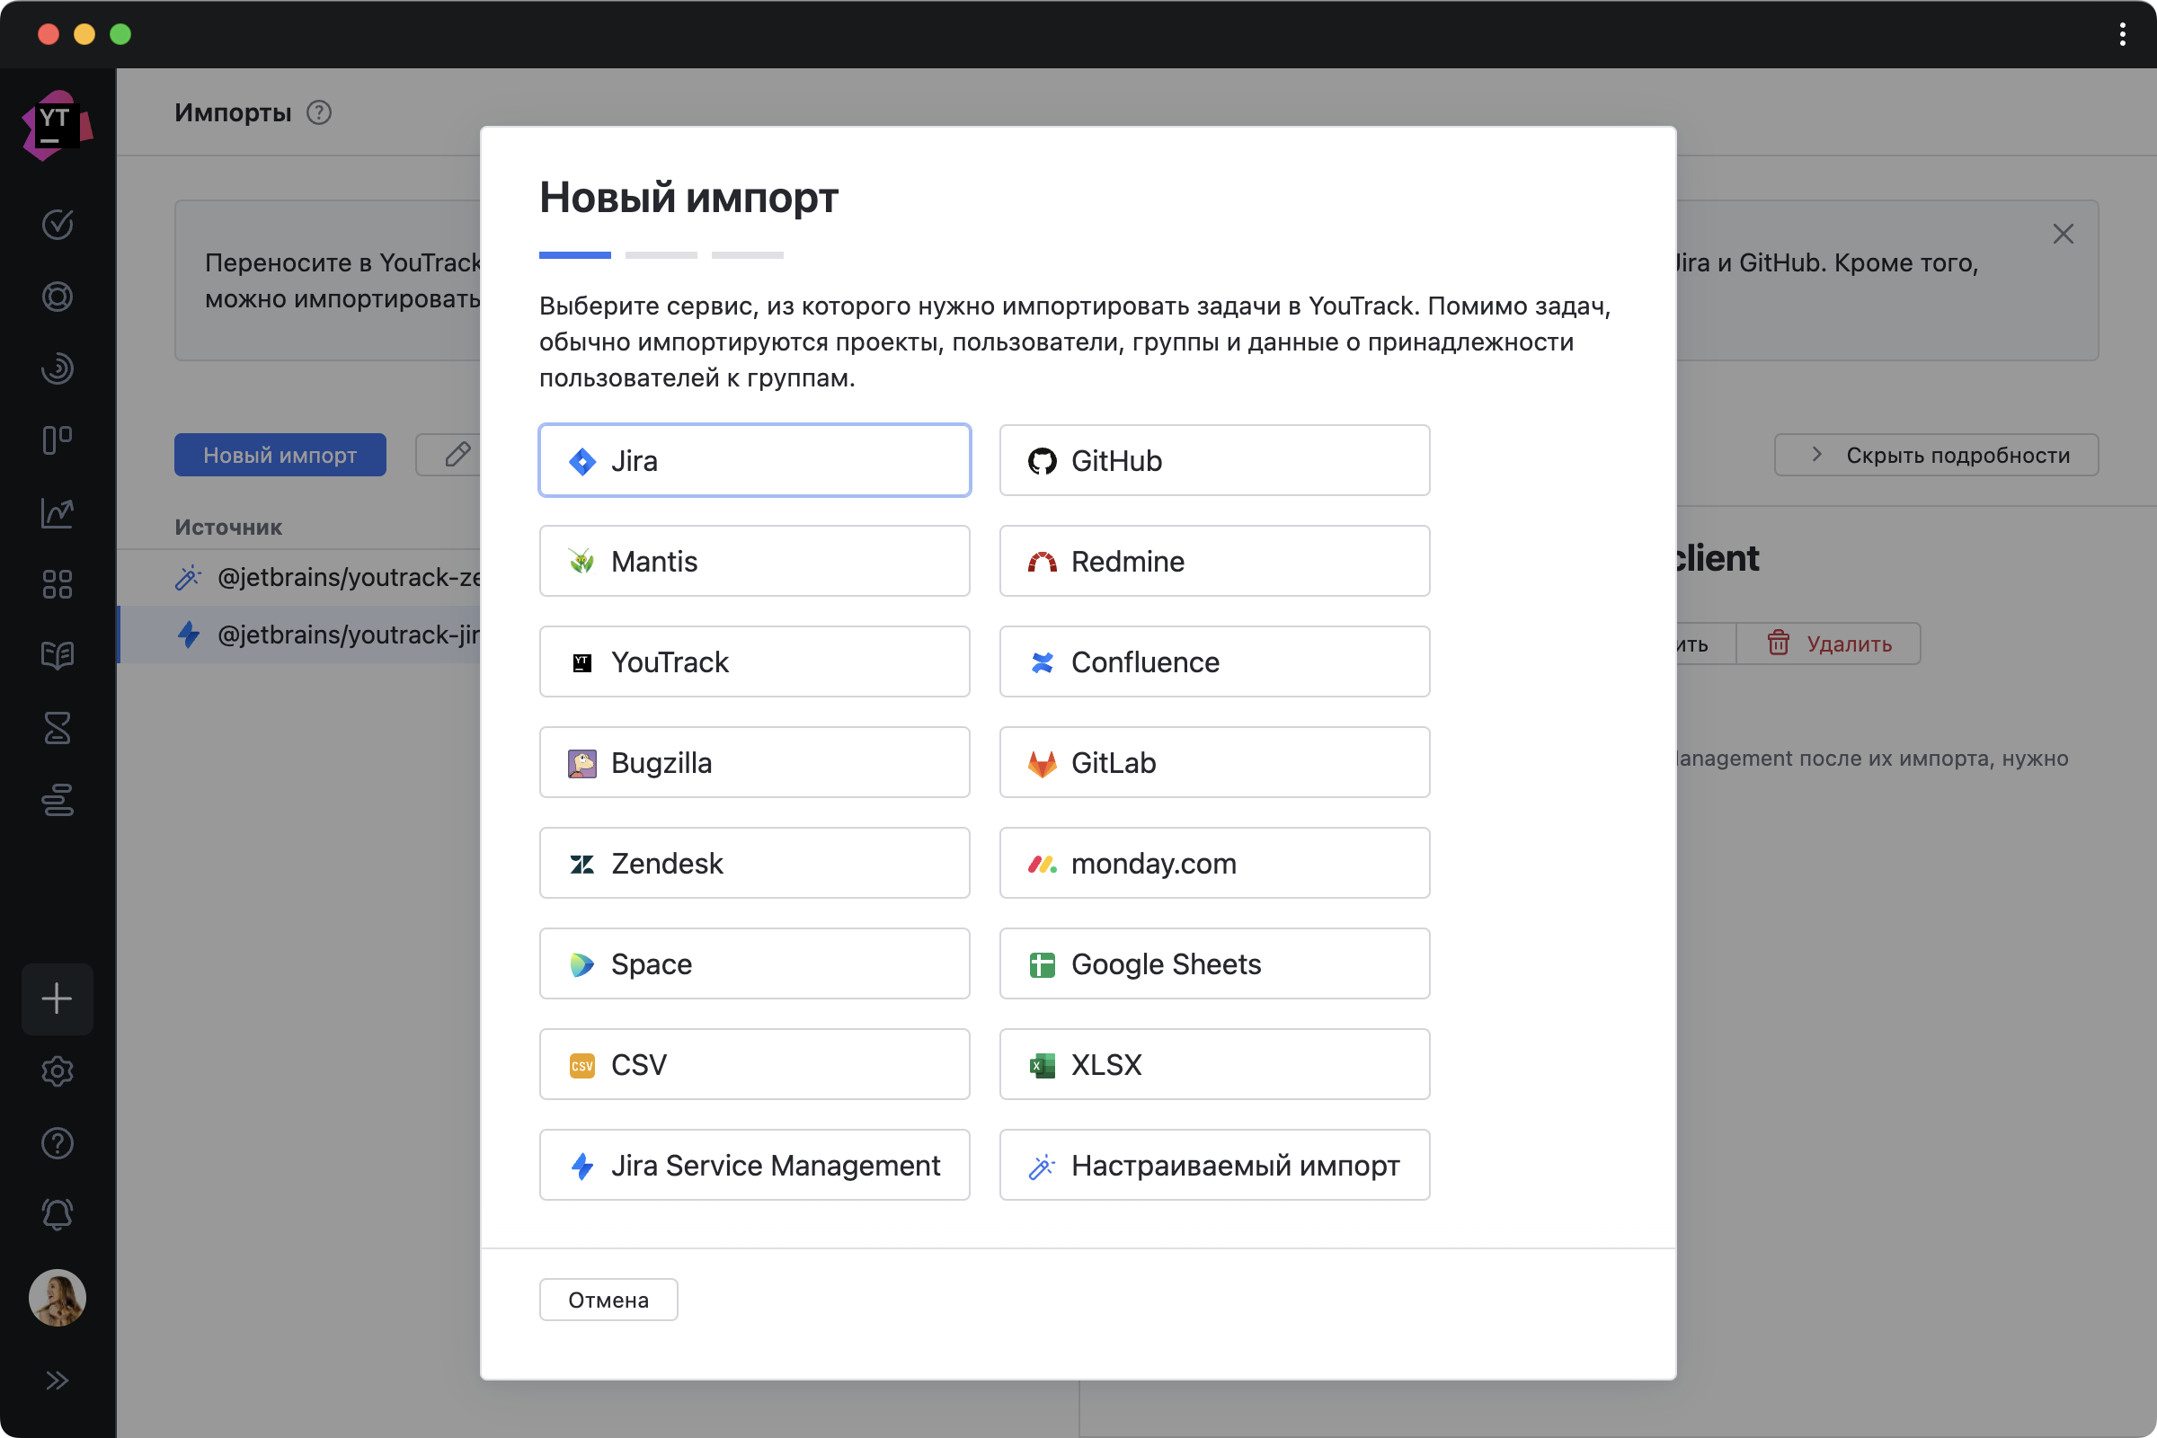Viewport: 2157px width, 1438px height.
Task: Select GitHub as import source
Action: point(1214,460)
